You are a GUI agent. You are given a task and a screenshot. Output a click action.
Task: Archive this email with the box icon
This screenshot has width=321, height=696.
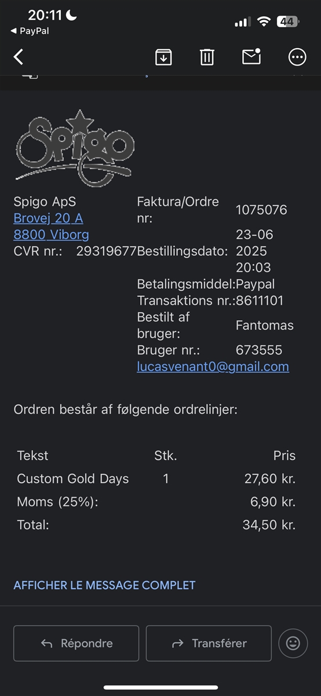pos(163,57)
